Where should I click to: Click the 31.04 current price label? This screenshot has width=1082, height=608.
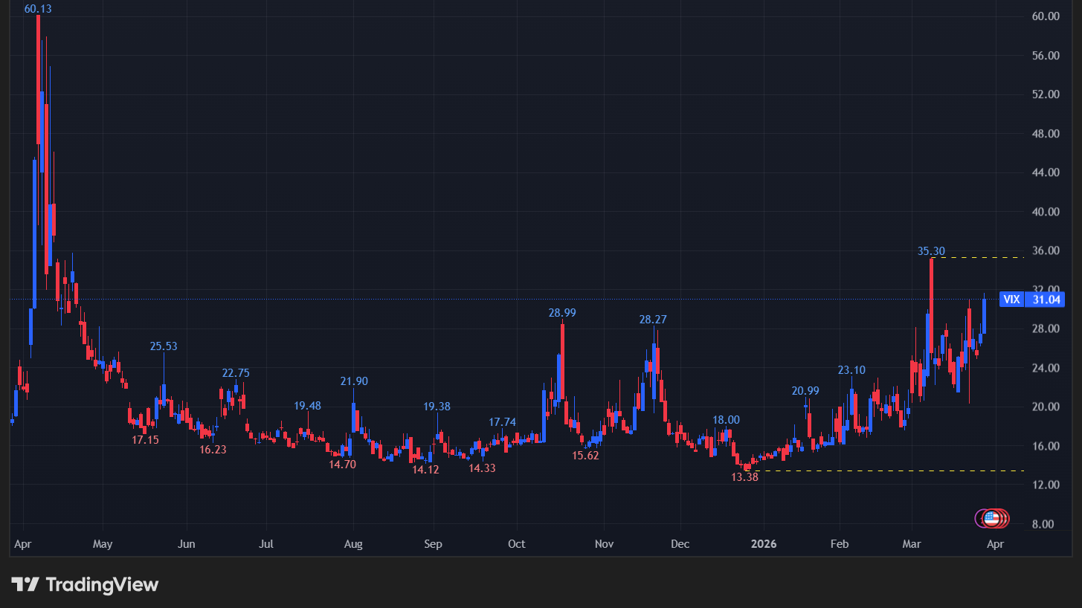pos(1045,300)
